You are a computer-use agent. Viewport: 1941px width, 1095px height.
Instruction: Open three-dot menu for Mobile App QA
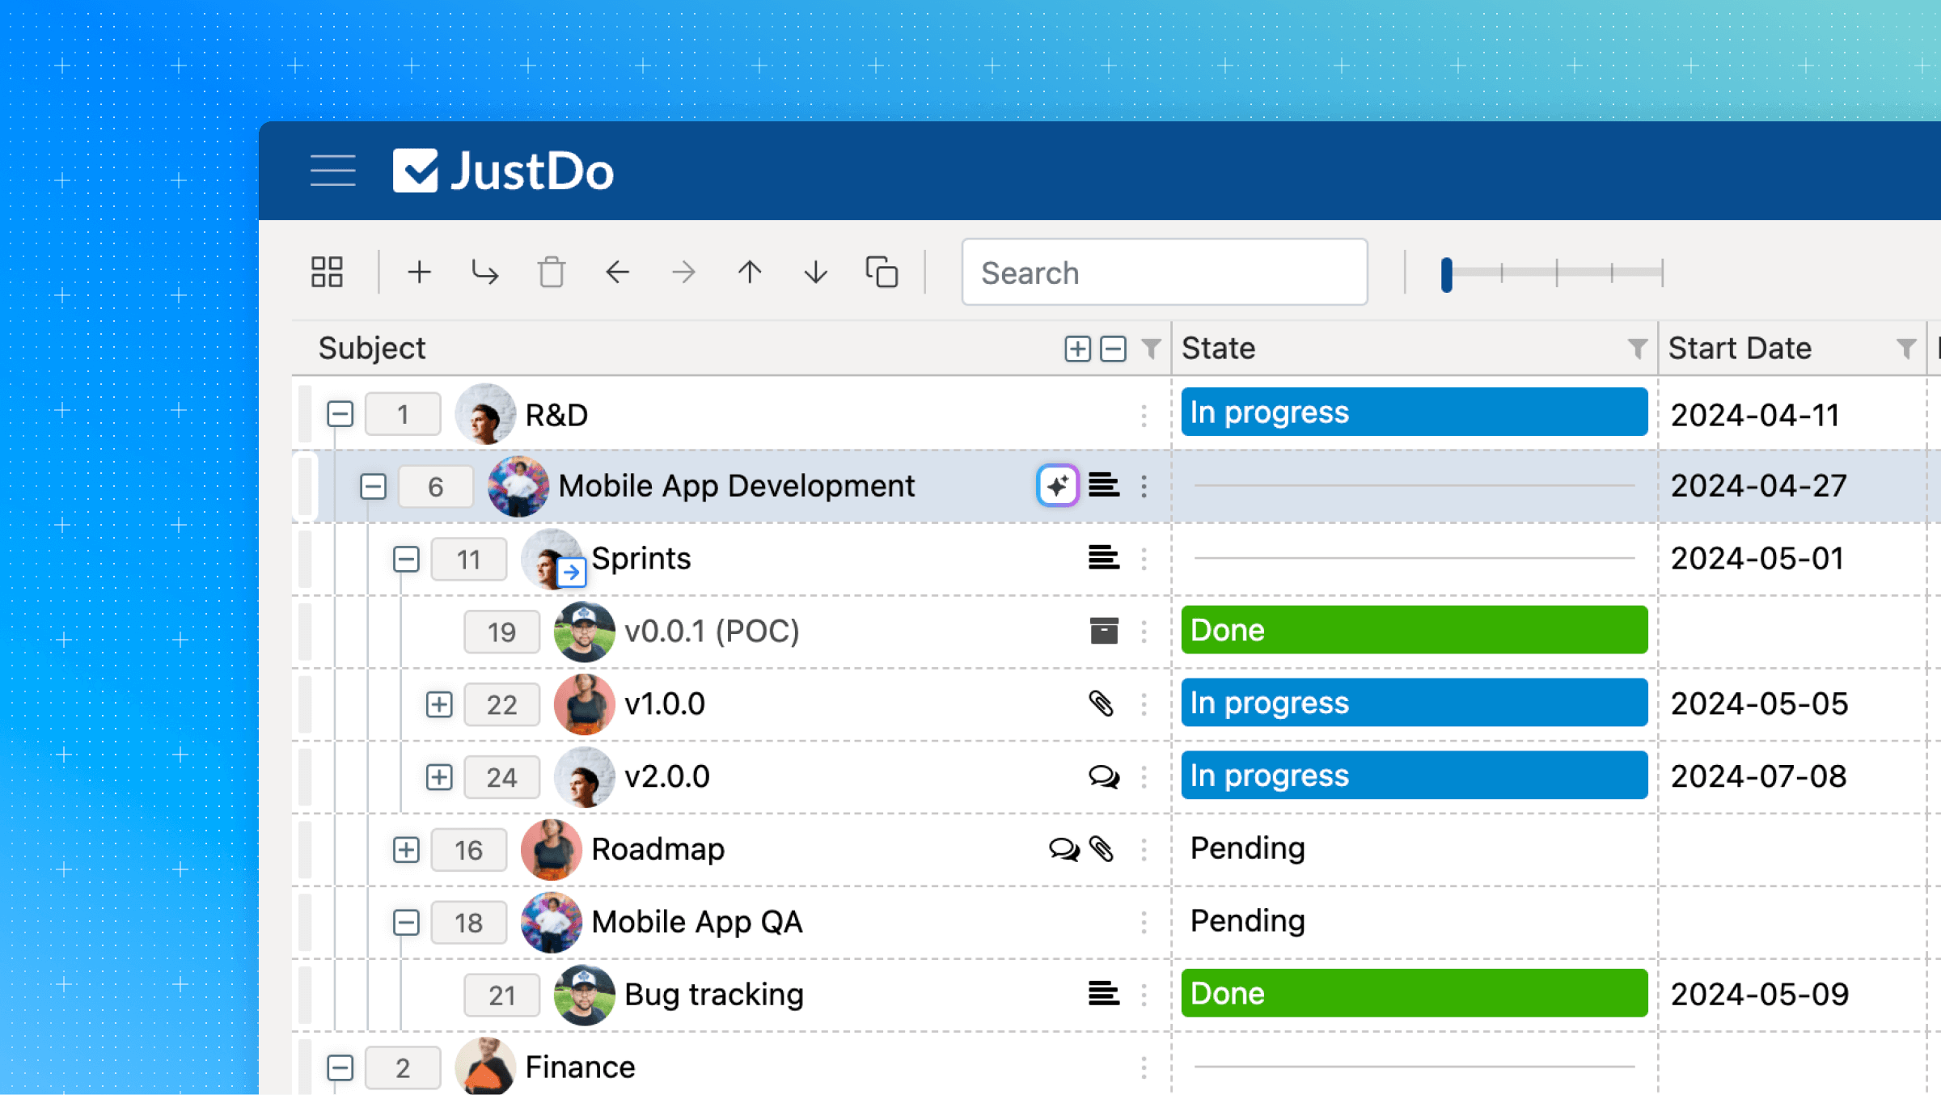coord(1144,922)
